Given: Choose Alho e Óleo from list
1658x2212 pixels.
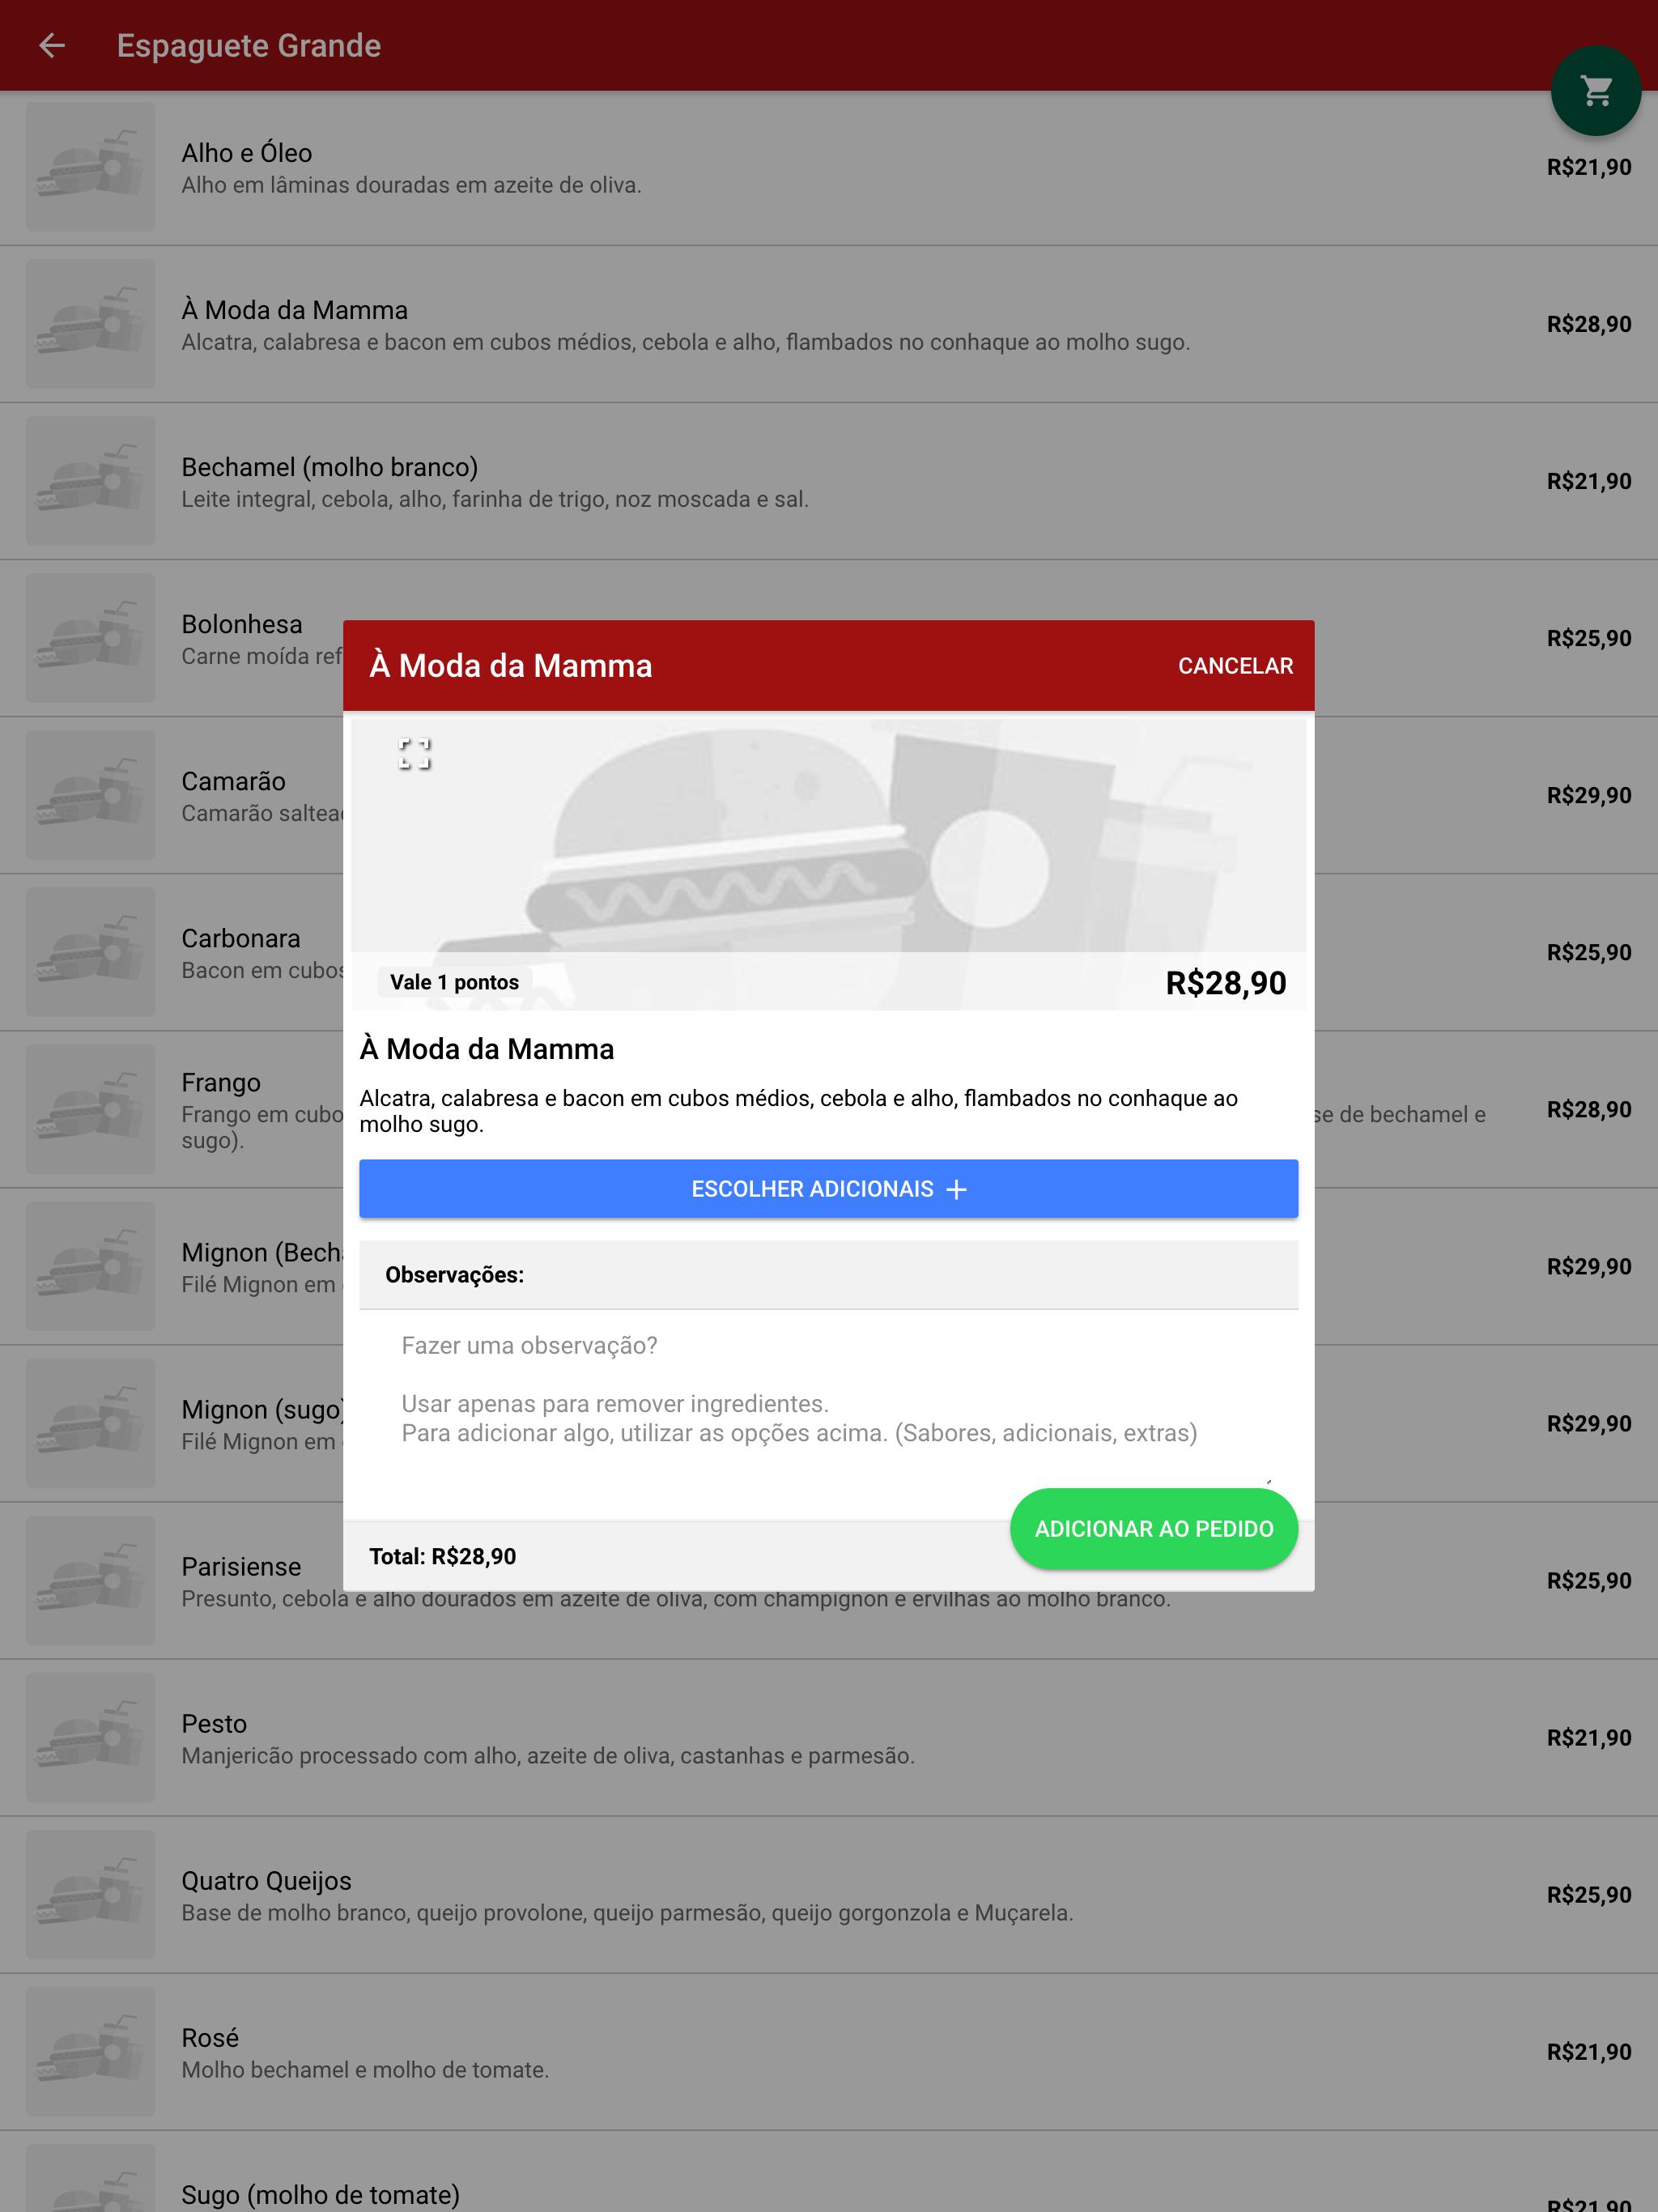Looking at the screenshot, I should pyautogui.click(x=829, y=167).
